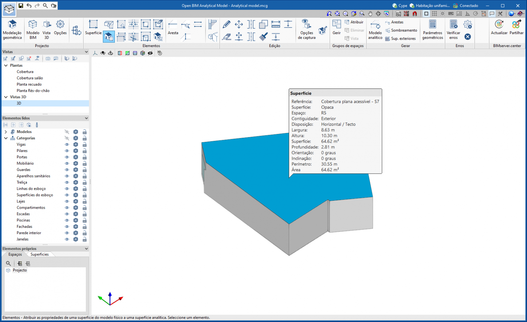
Task: Toggle visibility of the Lajes category
Action: click(x=67, y=201)
